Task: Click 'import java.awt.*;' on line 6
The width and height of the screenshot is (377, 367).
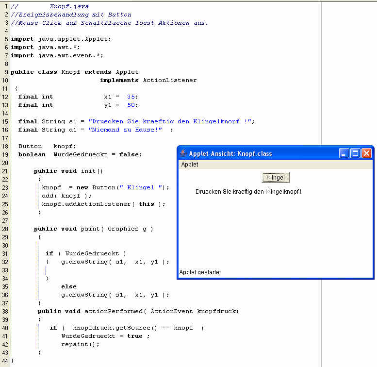Action: pos(46,48)
